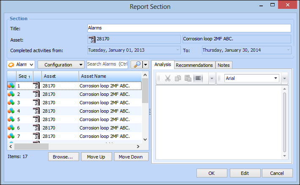The image size is (300, 185).
Task: Click the Browse... button
Action: tap(63, 156)
